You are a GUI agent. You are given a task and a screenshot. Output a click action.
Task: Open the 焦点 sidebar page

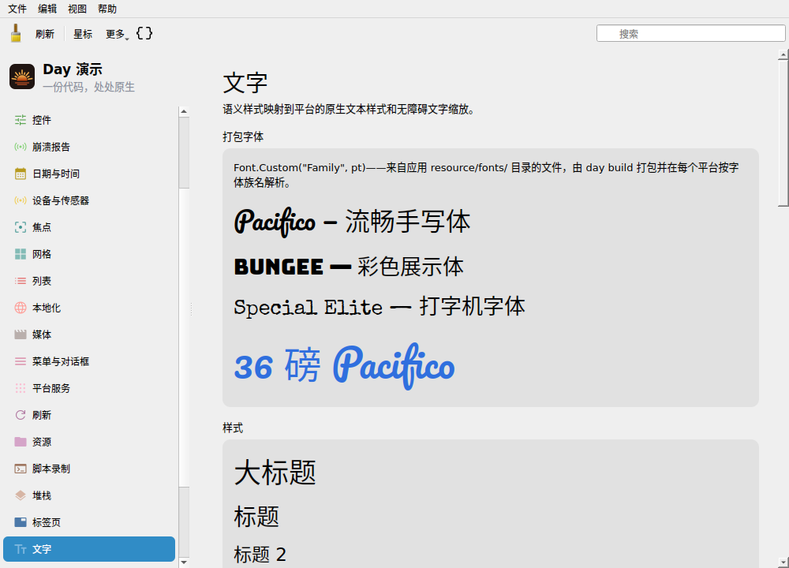coord(89,227)
